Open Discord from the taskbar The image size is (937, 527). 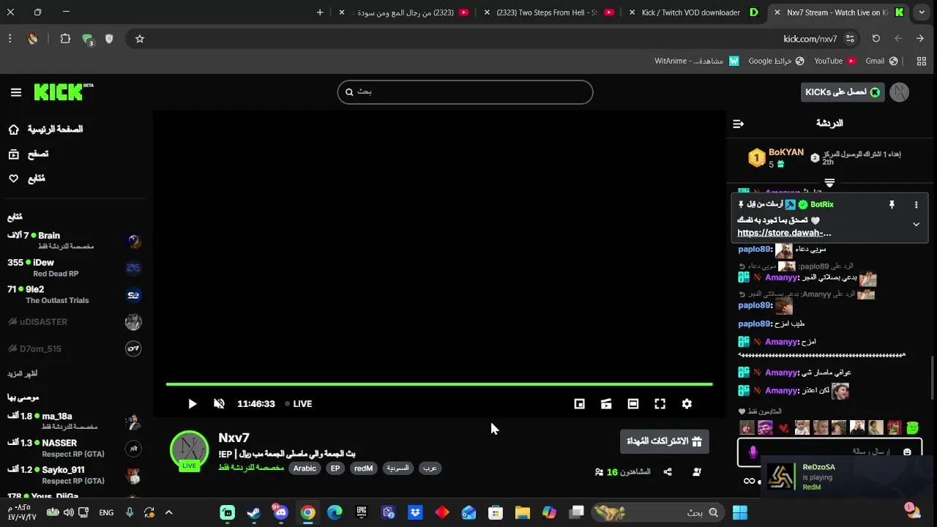[x=281, y=513]
